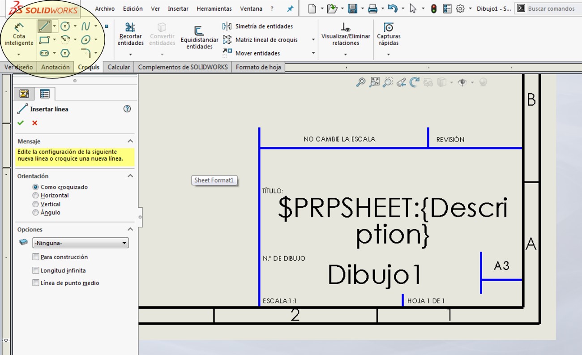
Task: Select Ángulo orientation
Action: click(x=36, y=213)
